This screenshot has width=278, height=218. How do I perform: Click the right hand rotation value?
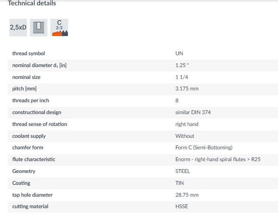click(x=187, y=124)
